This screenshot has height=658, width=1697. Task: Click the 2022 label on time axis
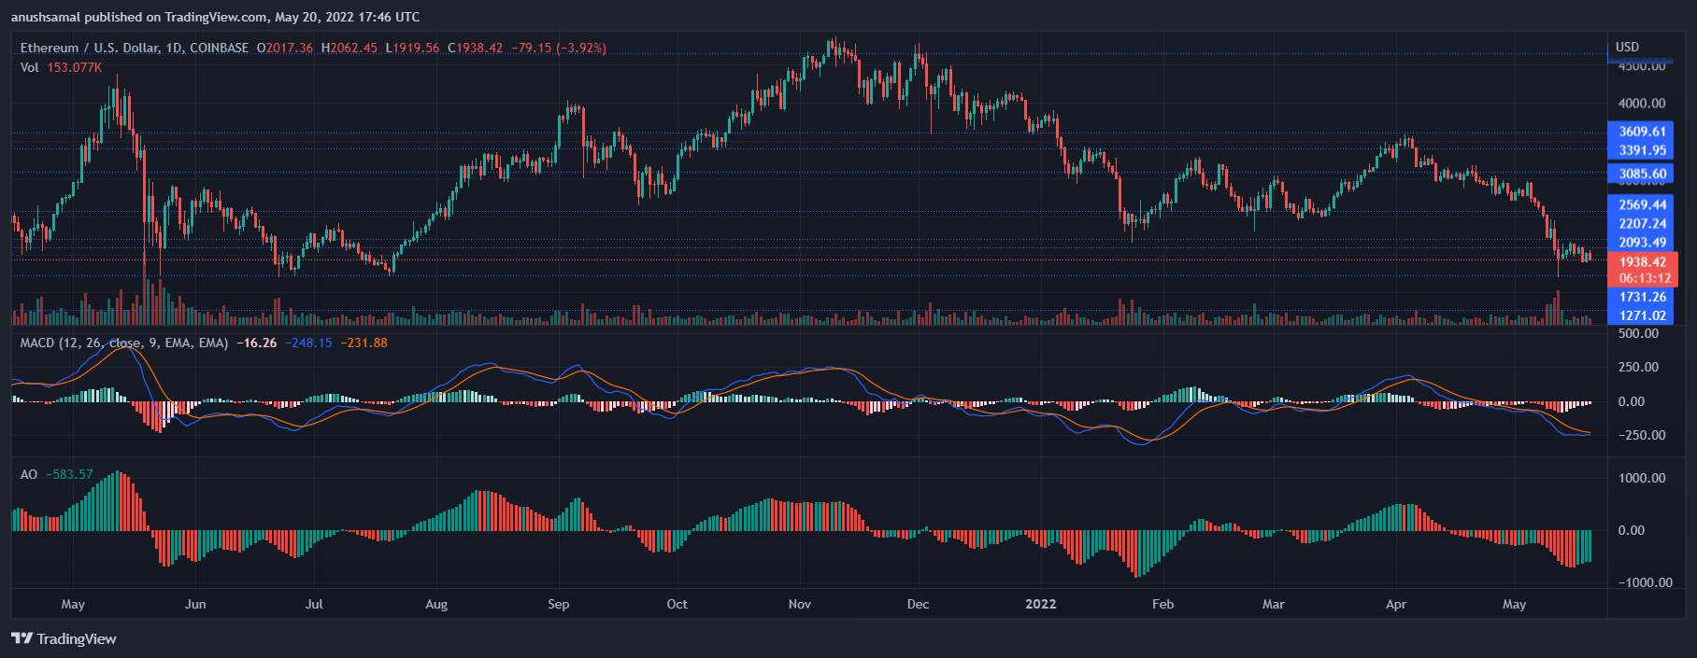(1040, 604)
